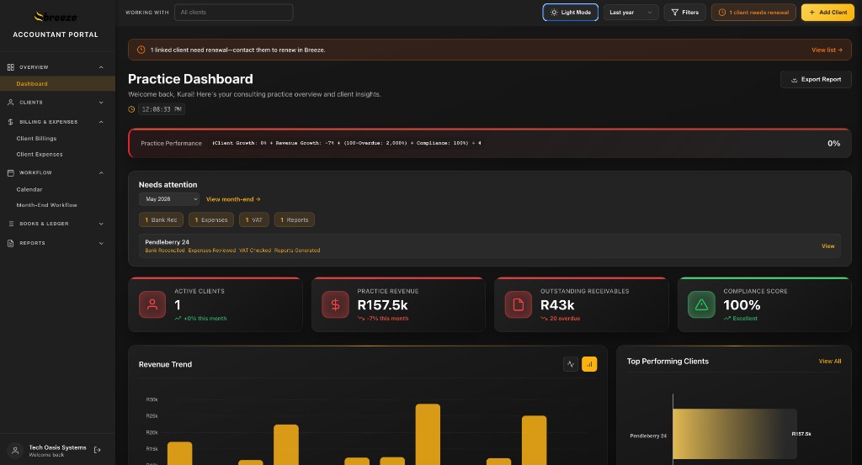Click the 100% compliance score value

742,305
